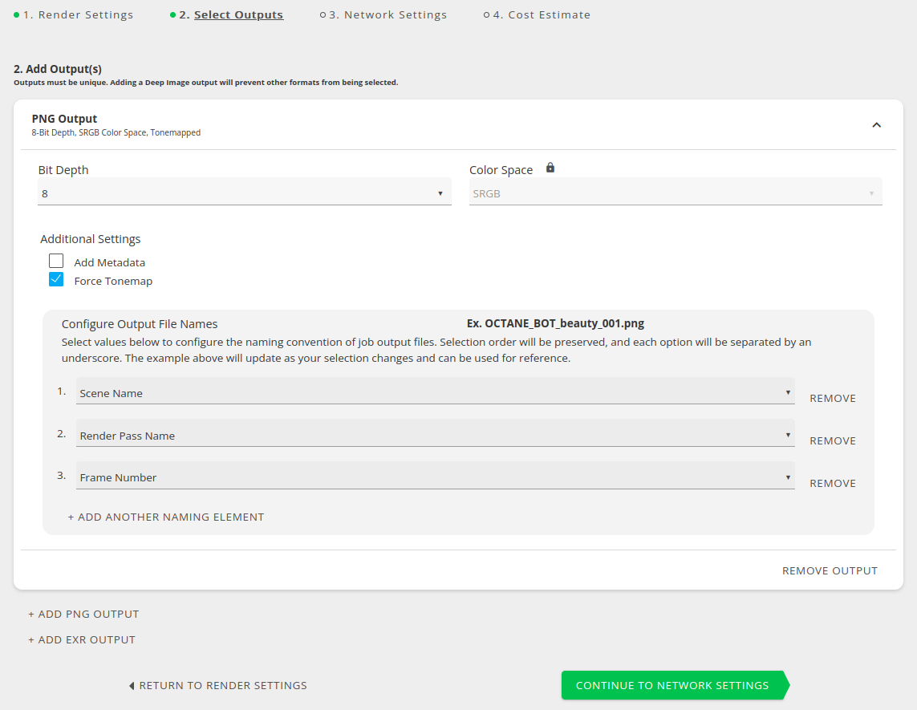Click the Configure Output File Names heading
Image resolution: width=917 pixels, height=710 pixels.
click(139, 324)
